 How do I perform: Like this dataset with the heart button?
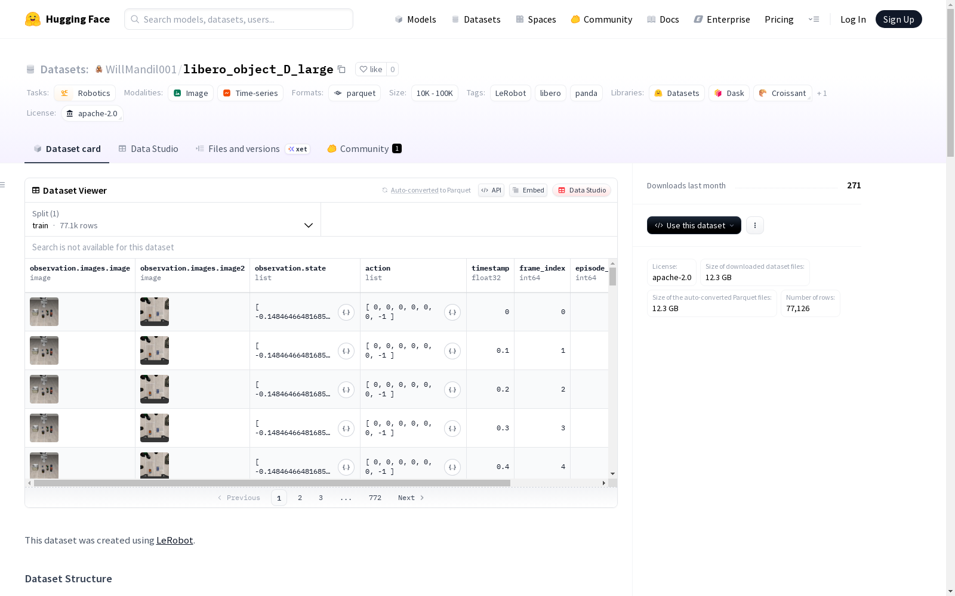(371, 69)
